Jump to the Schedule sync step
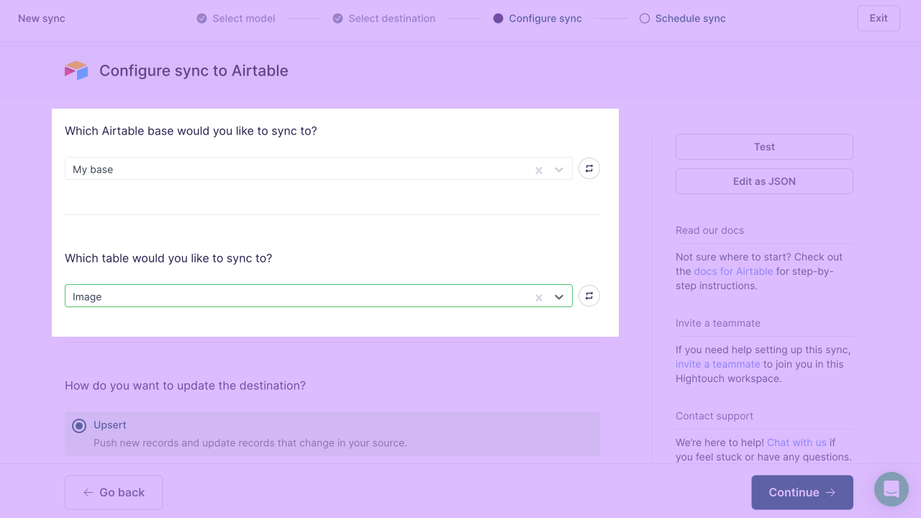 (x=683, y=19)
